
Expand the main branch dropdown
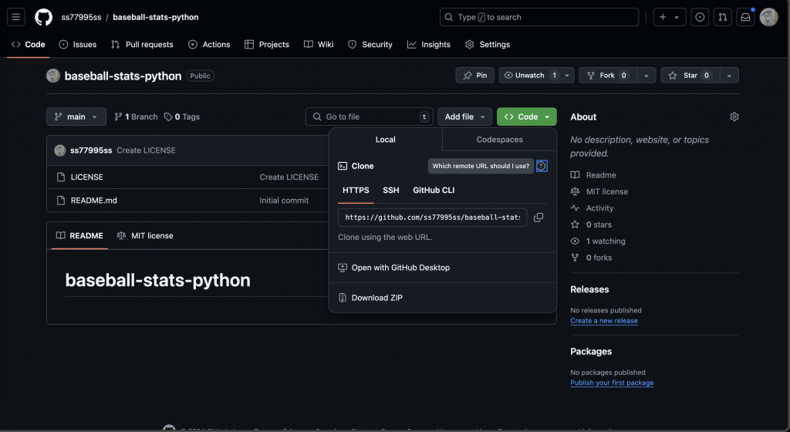click(76, 116)
